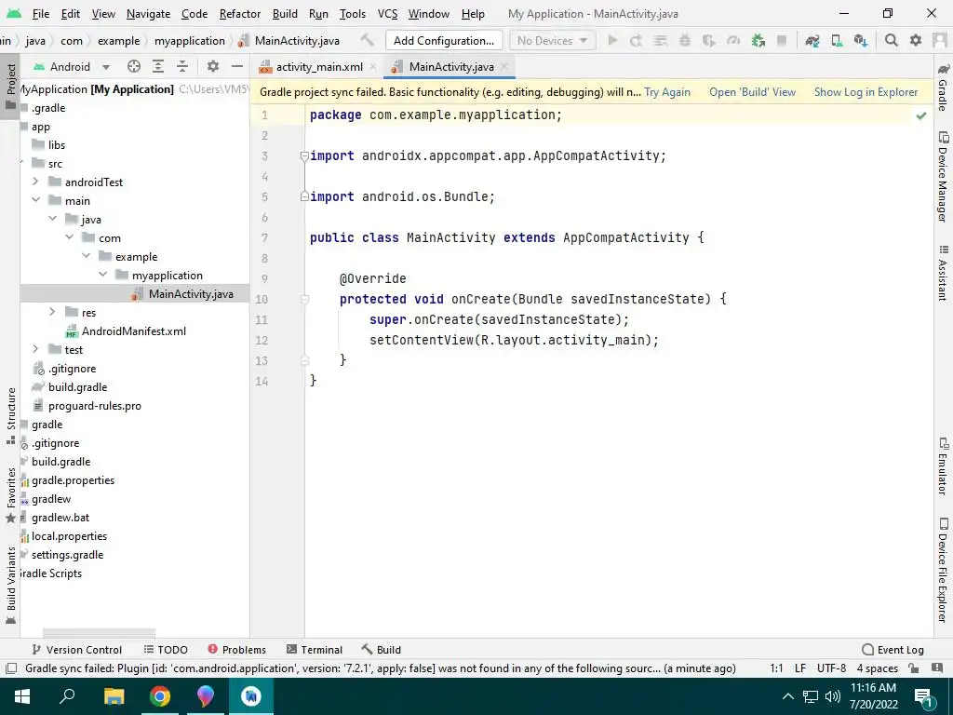Viewport: 953px width, 715px height.
Task: Open the SDK Manager toolbar icon
Action: 861,40
